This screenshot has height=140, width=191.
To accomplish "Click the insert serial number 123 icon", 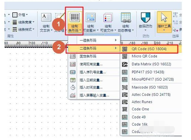I will point(73,72).
